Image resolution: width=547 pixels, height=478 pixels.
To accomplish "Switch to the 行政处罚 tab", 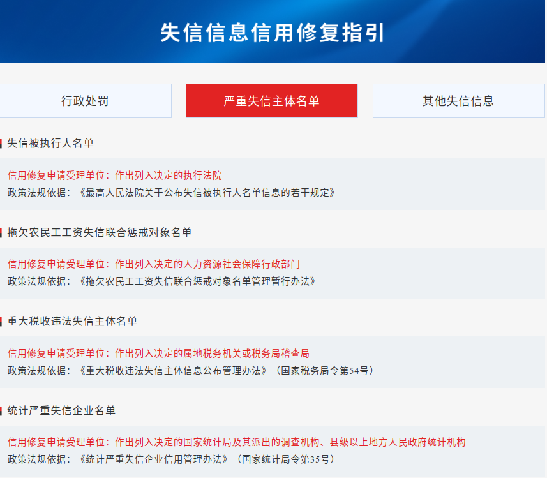I will tap(86, 101).
